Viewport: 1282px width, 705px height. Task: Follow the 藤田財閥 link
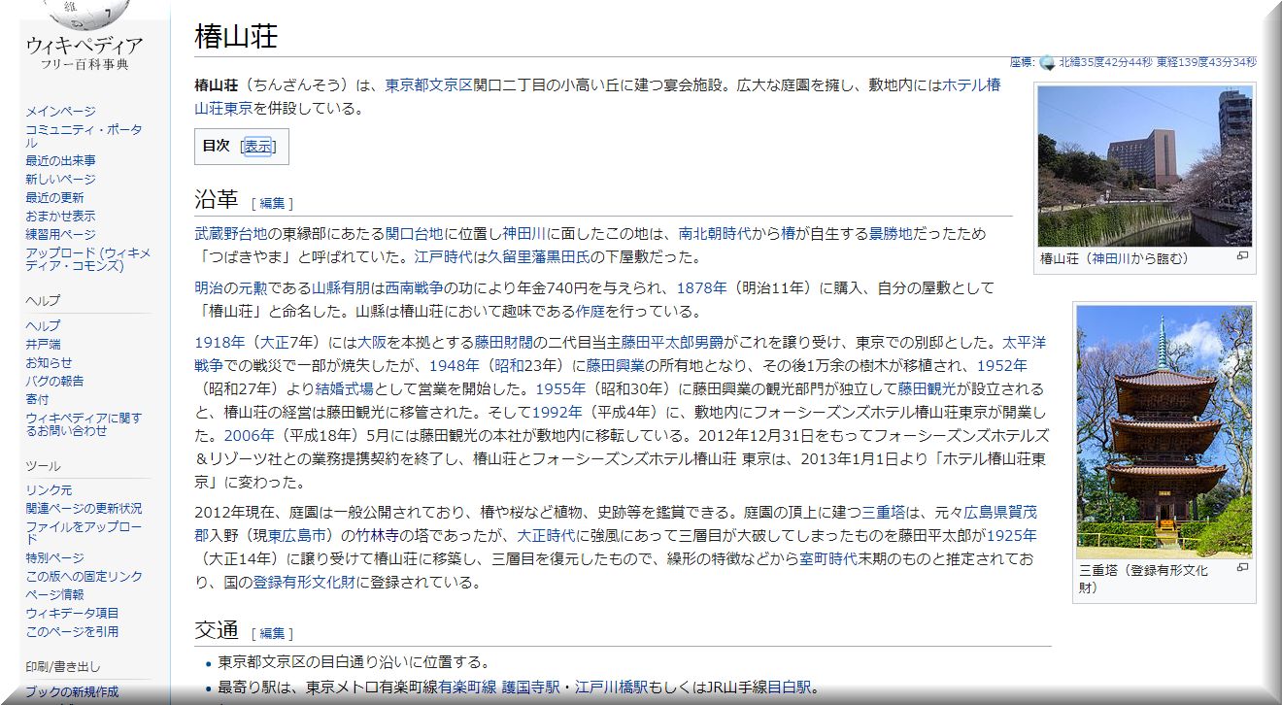point(503,343)
